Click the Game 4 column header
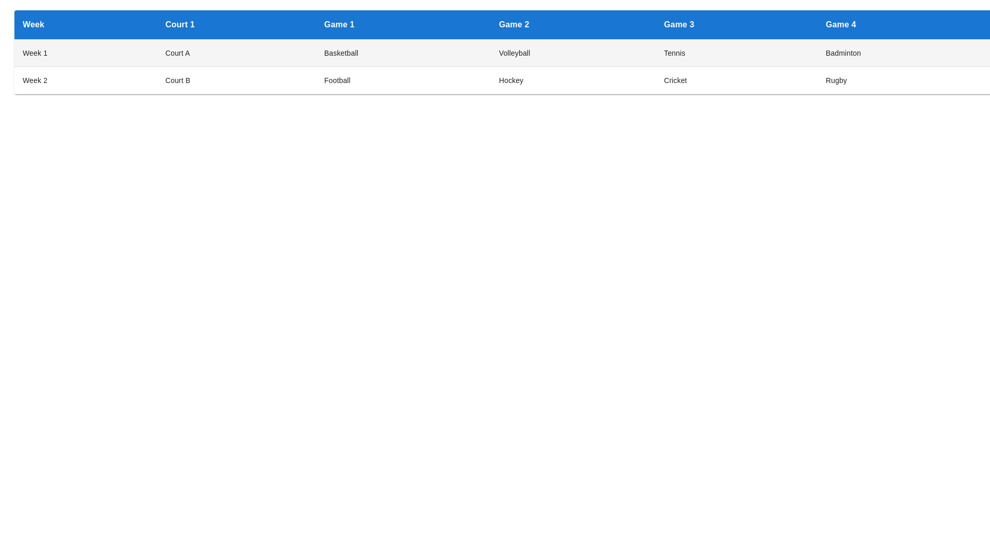The image size is (990, 557). (x=840, y=24)
